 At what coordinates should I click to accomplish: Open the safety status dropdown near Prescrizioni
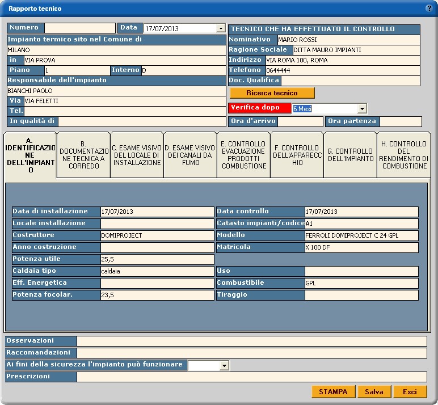[x=224, y=366]
